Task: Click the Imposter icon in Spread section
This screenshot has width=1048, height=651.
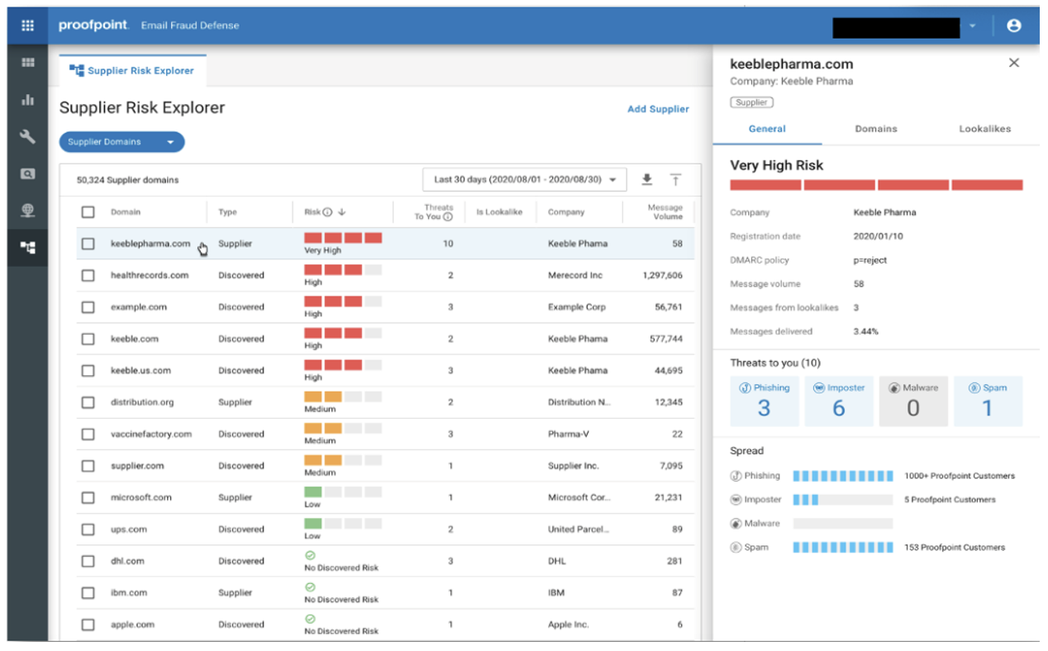Action: [736, 500]
